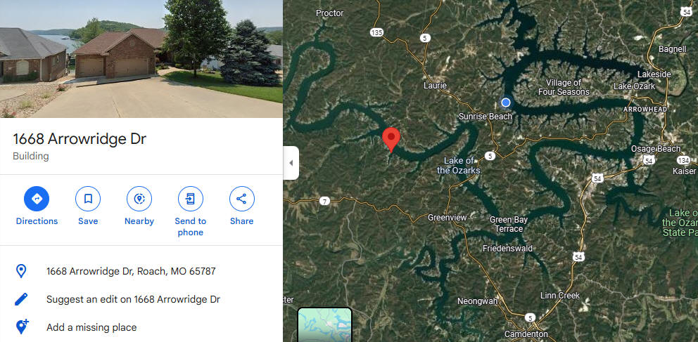Click Suggest an edit on 1668 Arrowridge Dr

[133, 299]
